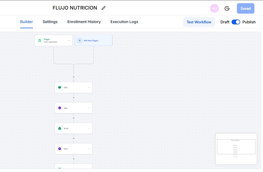Click the first Wait step clock icon
This screenshot has width=263, height=172.
(60, 108)
